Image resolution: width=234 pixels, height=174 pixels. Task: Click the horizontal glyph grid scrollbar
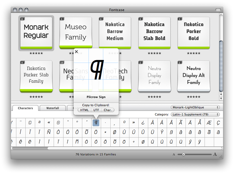pos(117,148)
